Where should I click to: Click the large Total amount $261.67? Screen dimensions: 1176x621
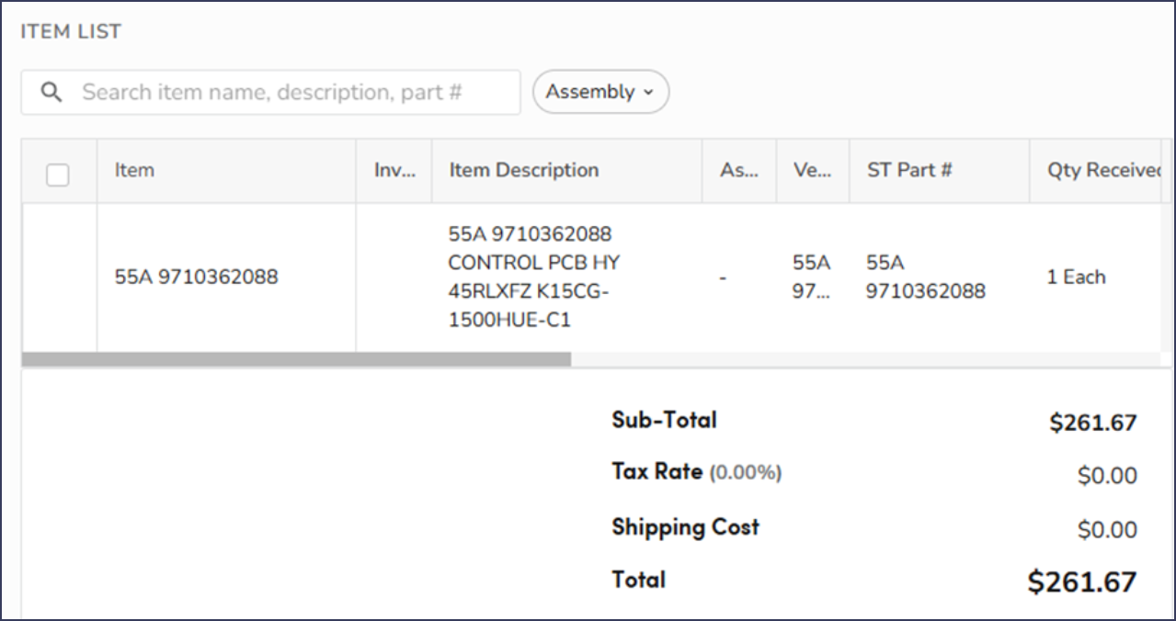(x=1082, y=581)
